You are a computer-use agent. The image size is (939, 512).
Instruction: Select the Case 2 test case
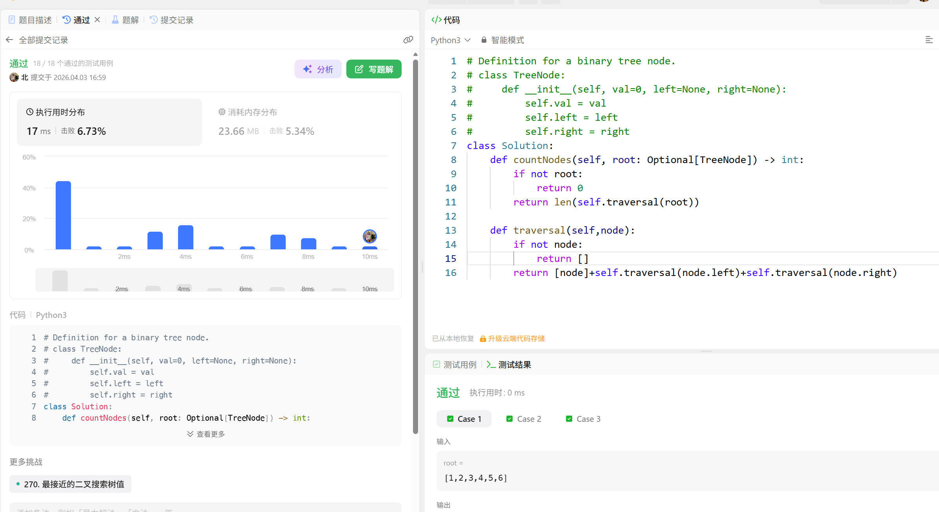click(524, 419)
